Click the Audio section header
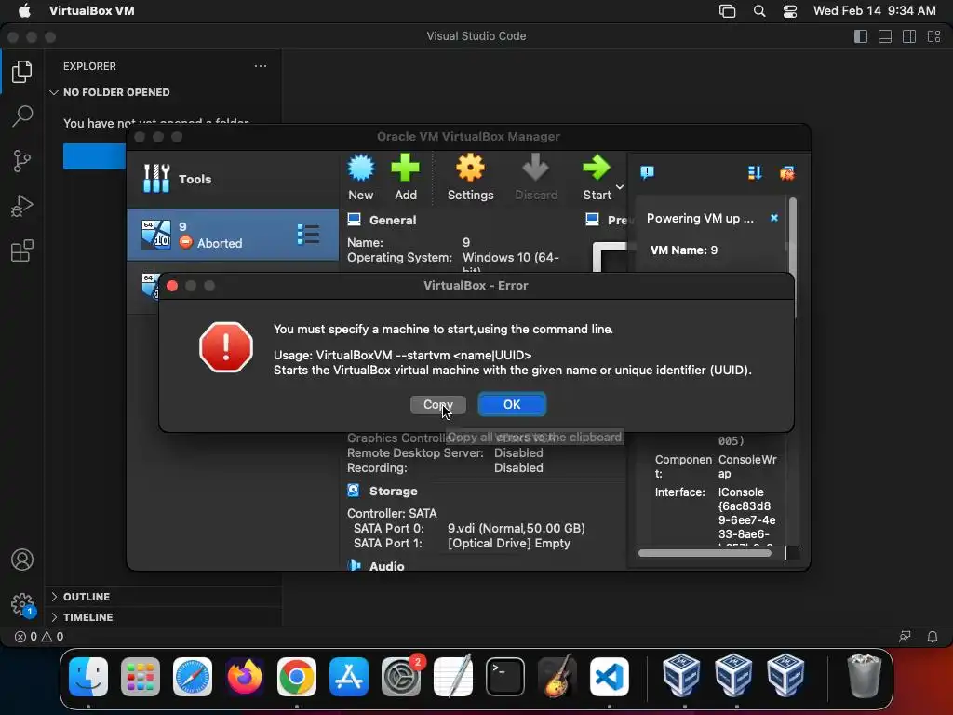The image size is (953, 715). point(386,565)
